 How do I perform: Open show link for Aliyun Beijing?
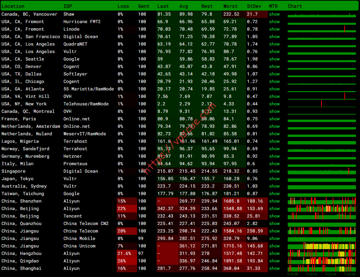pyautogui.click(x=274, y=209)
